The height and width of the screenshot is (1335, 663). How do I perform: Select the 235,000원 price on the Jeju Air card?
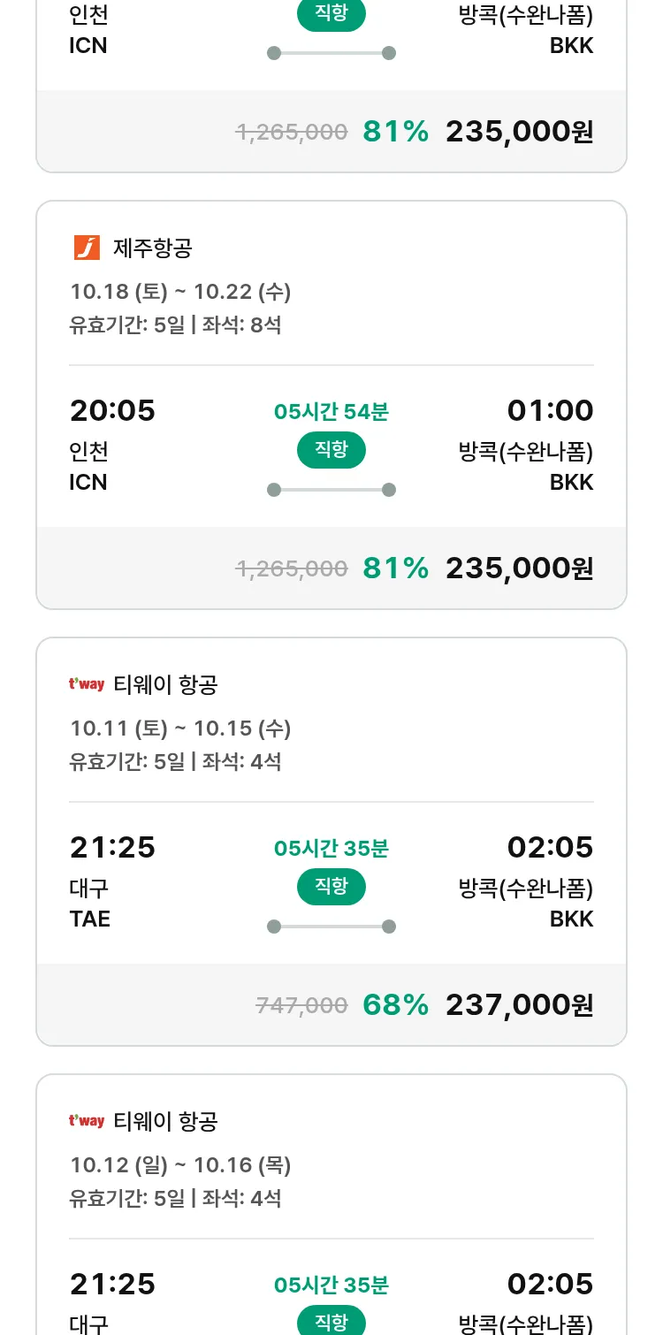[x=519, y=568]
